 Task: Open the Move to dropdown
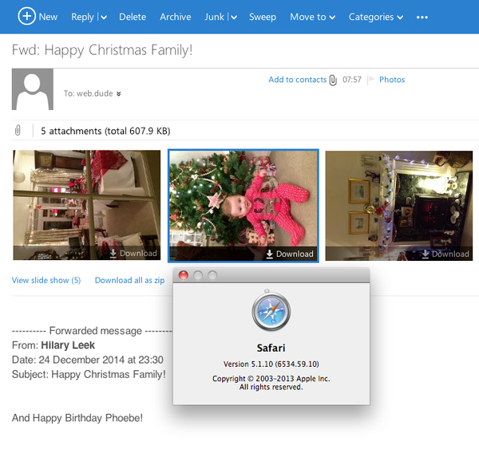(x=312, y=17)
